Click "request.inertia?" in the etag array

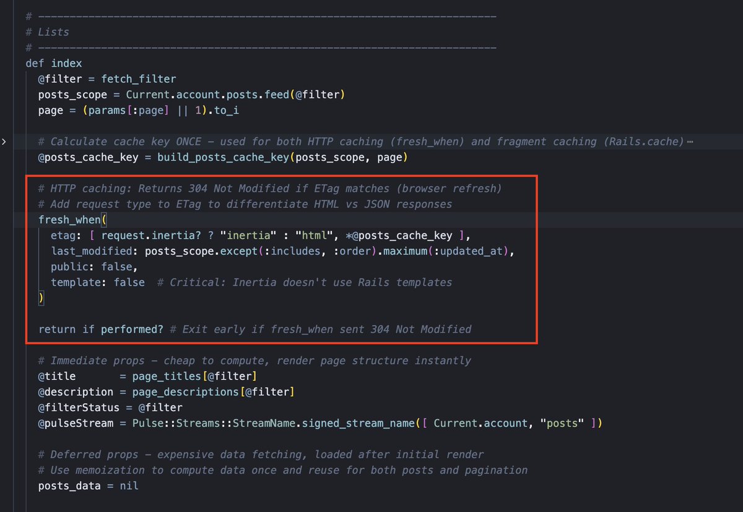tap(151, 235)
